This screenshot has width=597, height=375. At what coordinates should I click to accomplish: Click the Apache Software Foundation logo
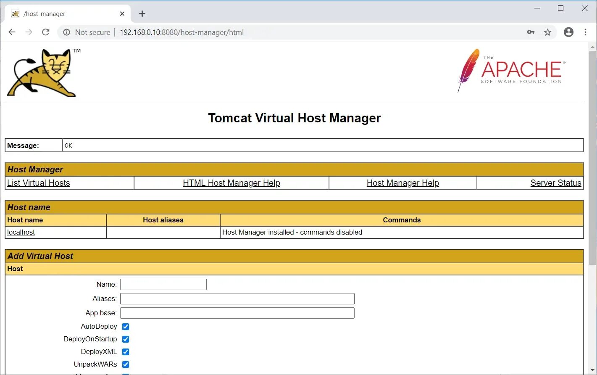pos(511,70)
